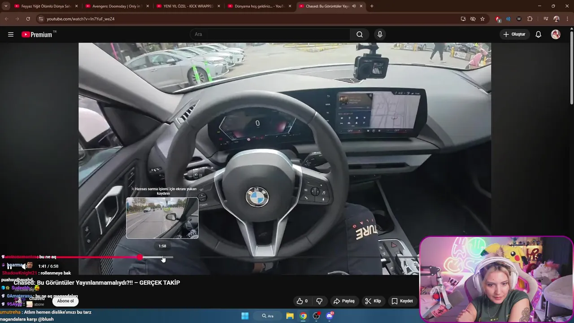
Task: Open a new tab with the plus button
Action: click(372, 6)
